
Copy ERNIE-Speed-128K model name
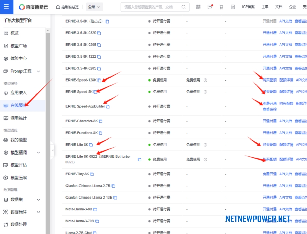(99, 80)
